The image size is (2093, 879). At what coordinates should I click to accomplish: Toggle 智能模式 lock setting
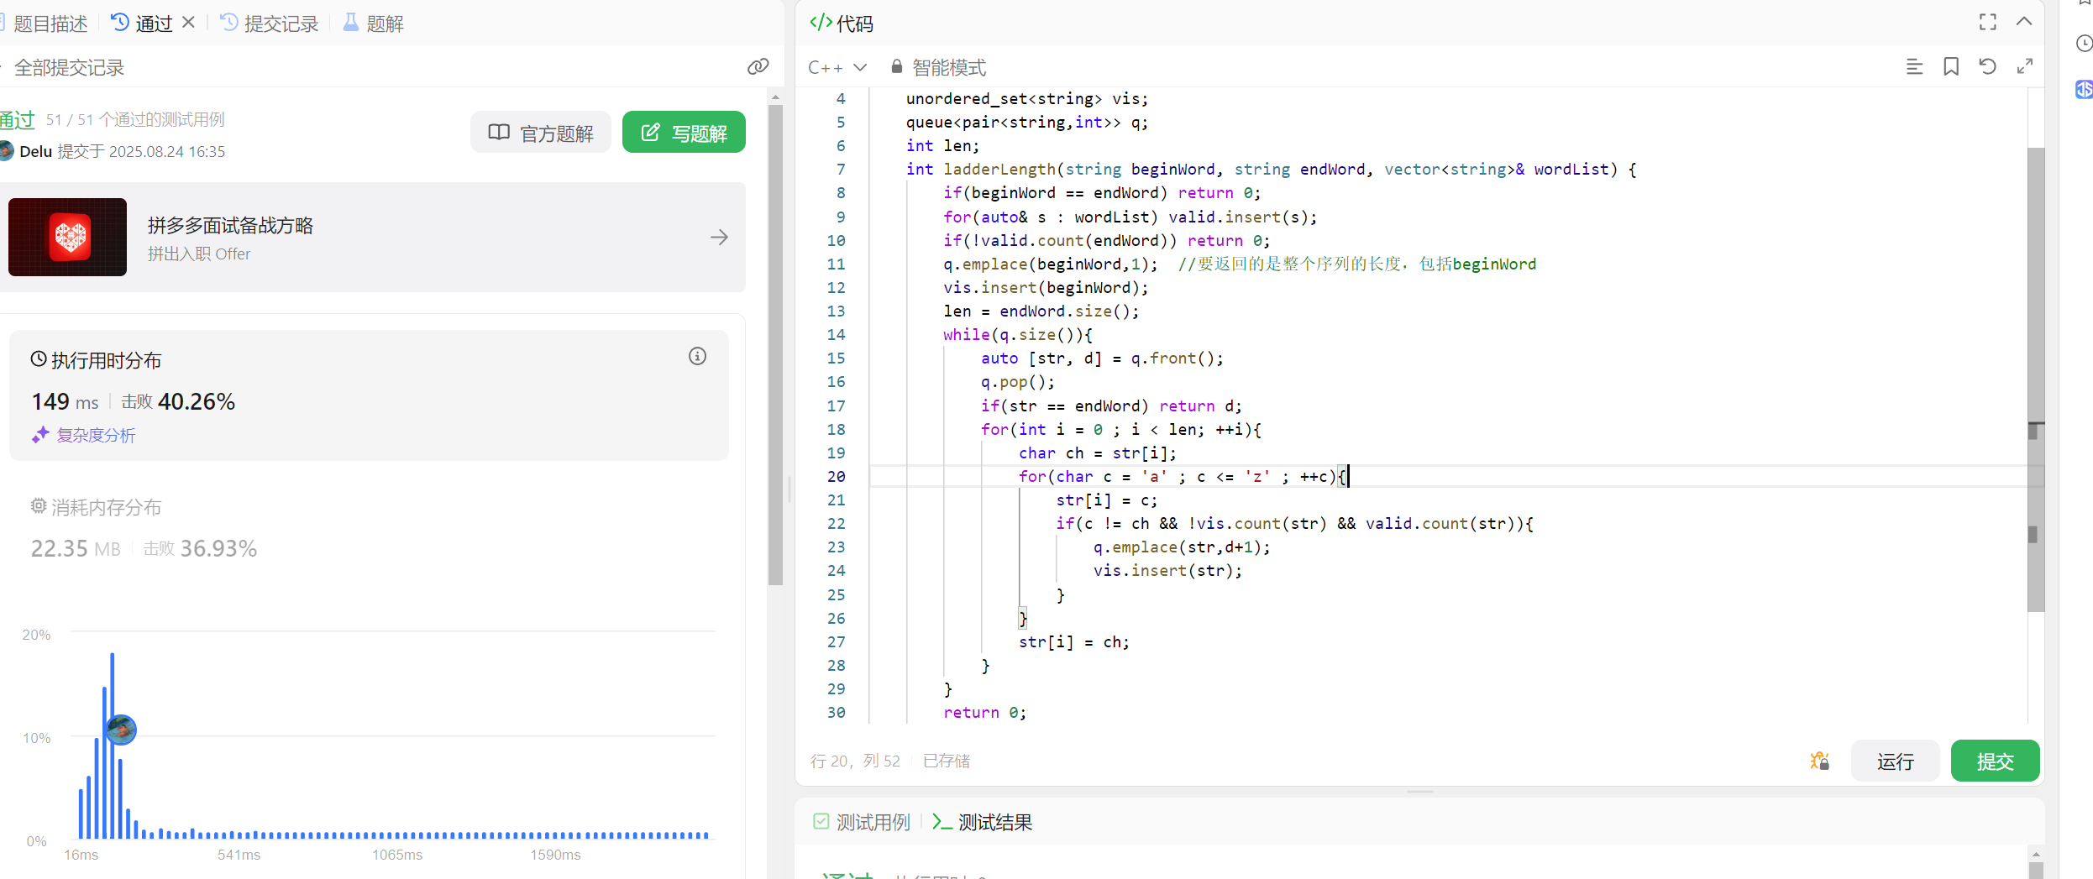(x=938, y=67)
